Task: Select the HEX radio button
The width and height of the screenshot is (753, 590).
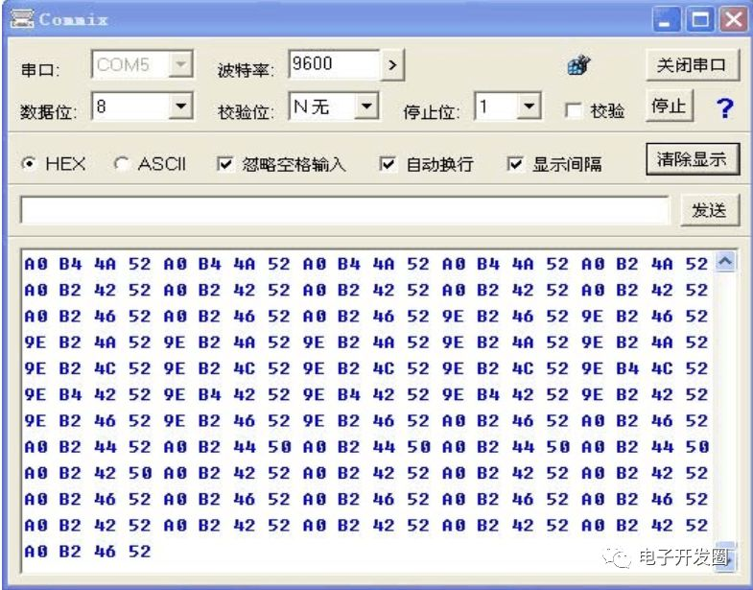Action: tap(29, 164)
